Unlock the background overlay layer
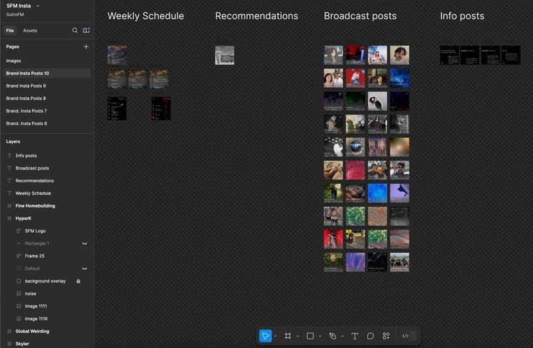This screenshot has height=348, width=533. click(x=78, y=281)
